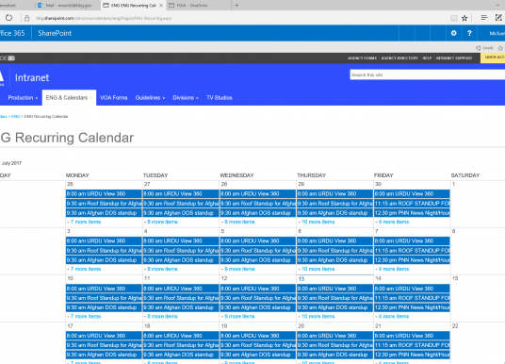Open reading view icon in address bar

coord(454,18)
